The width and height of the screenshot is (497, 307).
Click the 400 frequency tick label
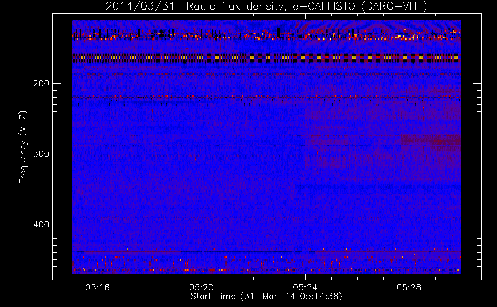point(41,224)
